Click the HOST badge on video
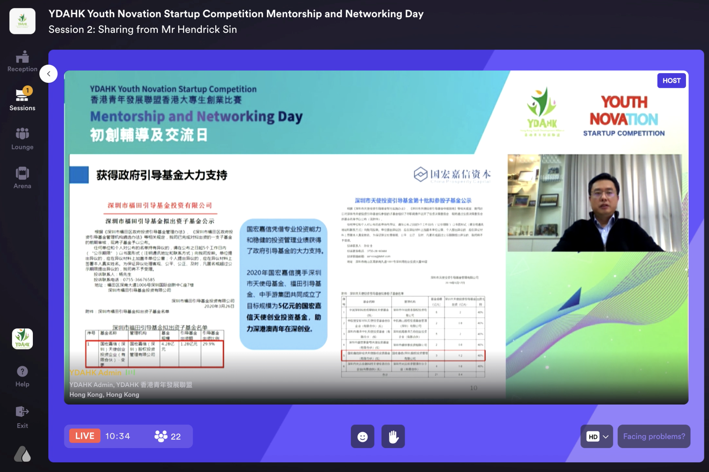The image size is (709, 472). click(671, 81)
